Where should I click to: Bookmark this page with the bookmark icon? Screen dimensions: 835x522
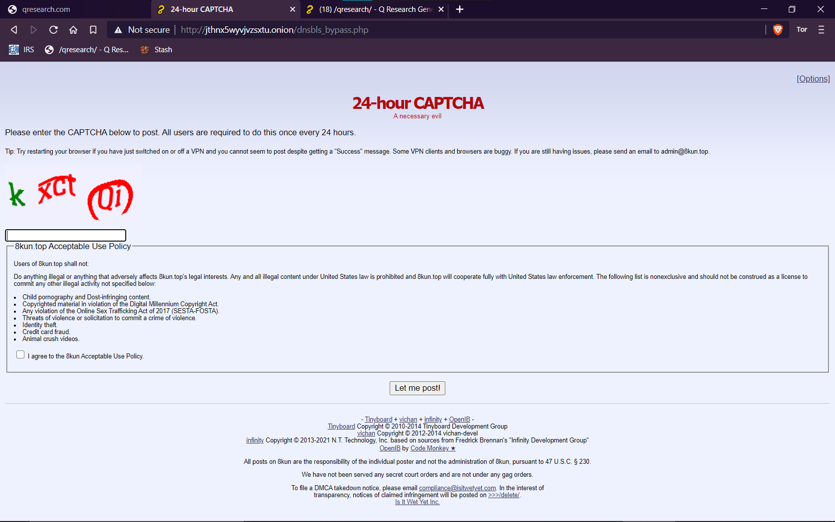(93, 30)
